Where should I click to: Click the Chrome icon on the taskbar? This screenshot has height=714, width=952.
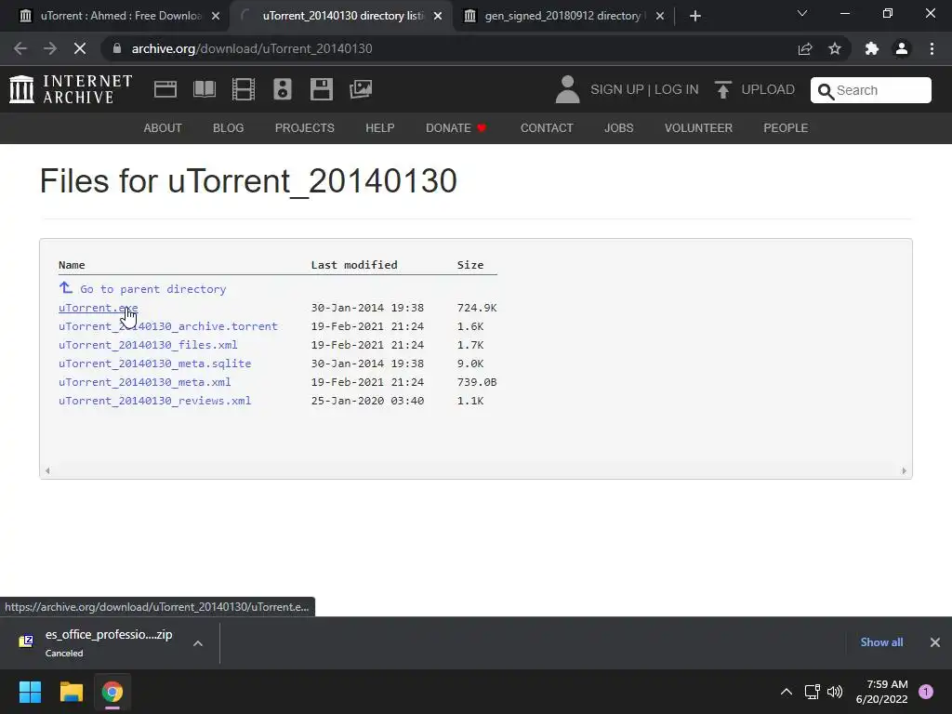click(112, 692)
